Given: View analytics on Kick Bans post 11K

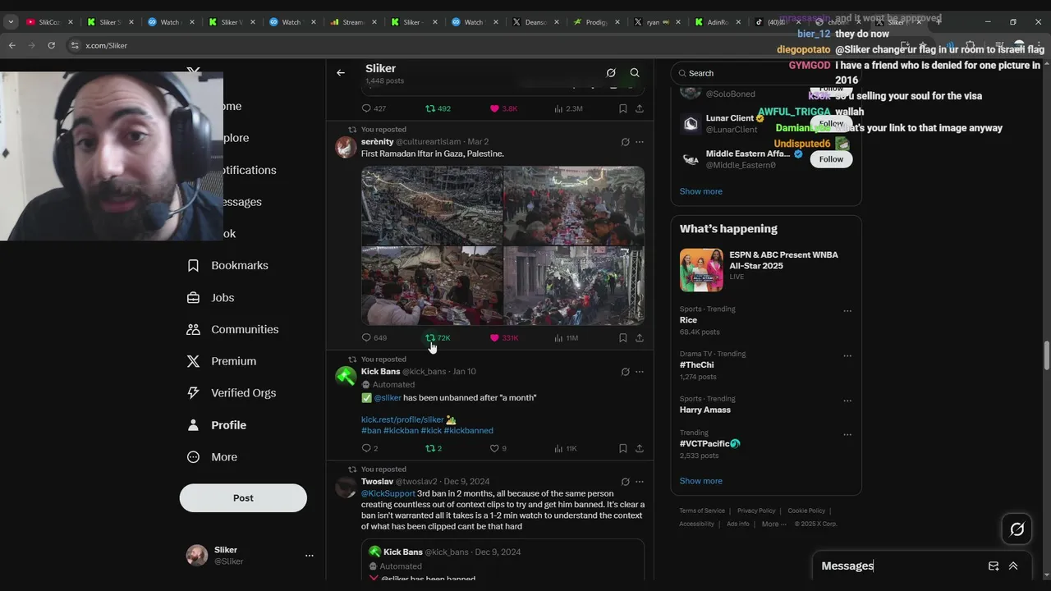Looking at the screenshot, I should (565, 448).
